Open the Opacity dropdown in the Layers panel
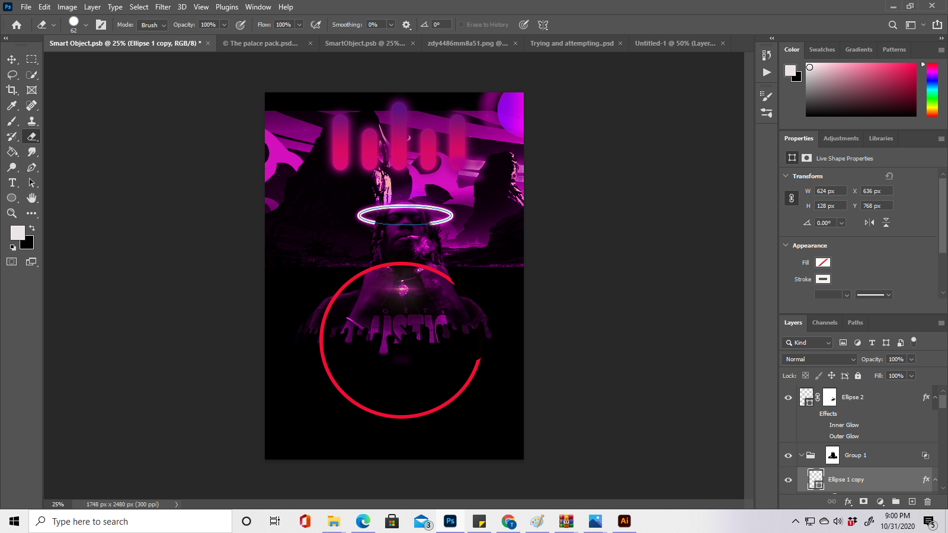Viewport: 948px width, 533px height. 910,359
